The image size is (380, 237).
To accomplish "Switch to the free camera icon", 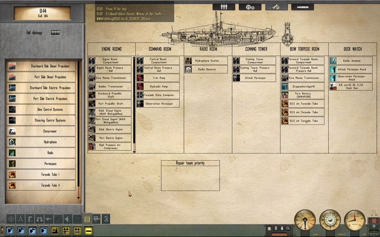I will click(x=96, y=219).
